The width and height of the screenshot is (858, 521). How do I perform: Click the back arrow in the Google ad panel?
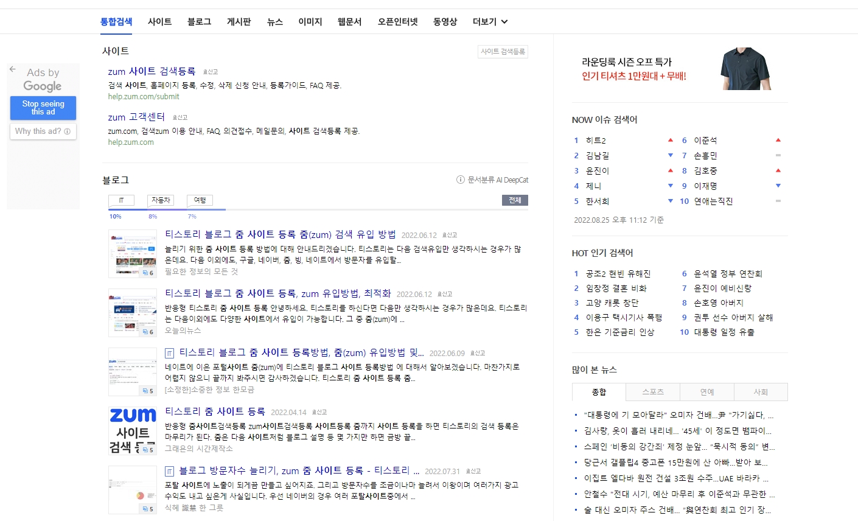[12, 69]
